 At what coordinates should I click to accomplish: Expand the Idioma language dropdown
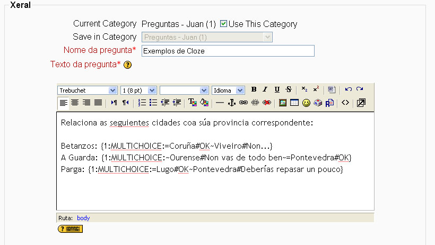click(x=228, y=90)
